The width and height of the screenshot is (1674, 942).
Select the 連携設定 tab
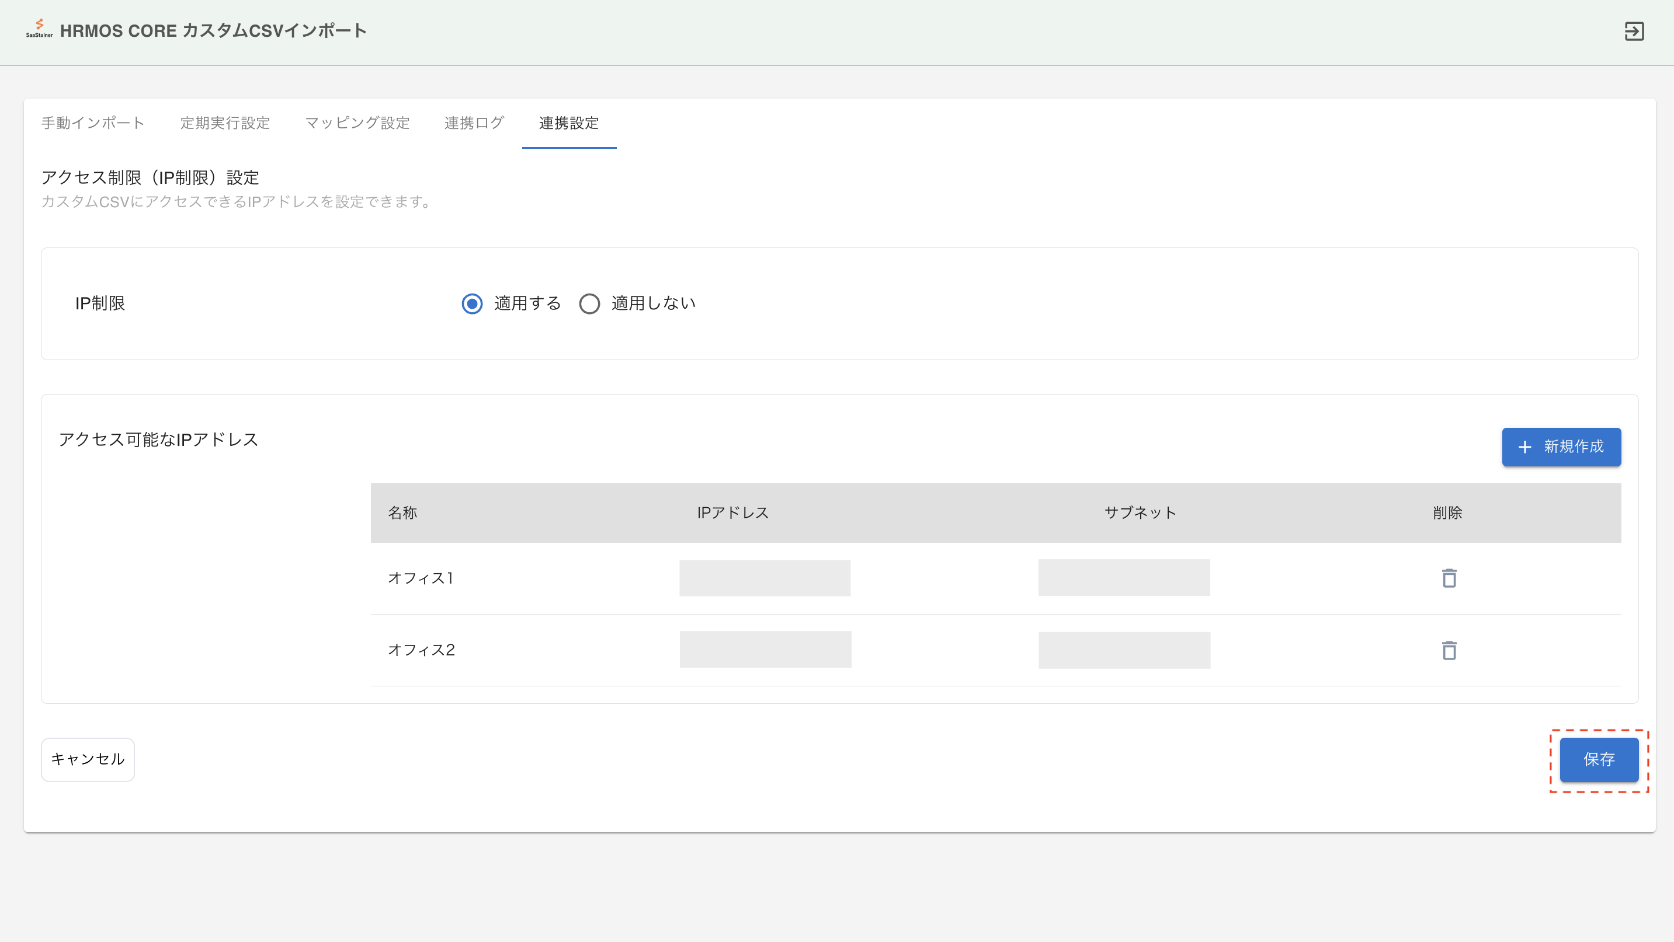pos(569,123)
